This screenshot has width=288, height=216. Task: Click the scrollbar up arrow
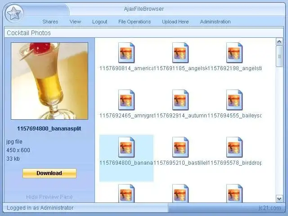(279, 42)
